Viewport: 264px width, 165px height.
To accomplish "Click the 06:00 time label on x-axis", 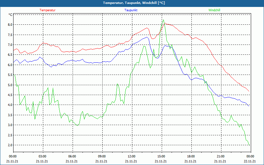I will click(73, 156).
